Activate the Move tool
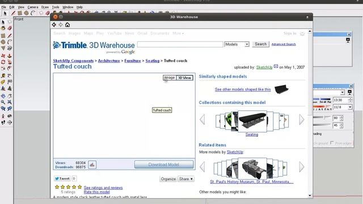The width and height of the screenshot is (363, 204). 3,56
